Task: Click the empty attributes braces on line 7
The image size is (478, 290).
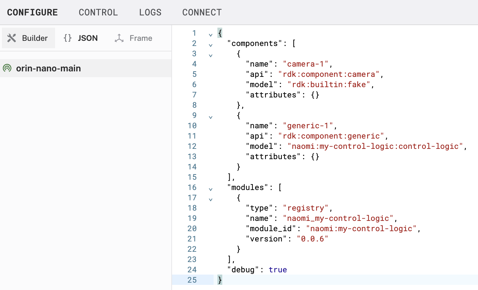Action: (315, 95)
